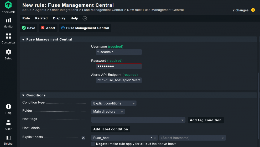
Task: Focus the Username field
Action: [x=119, y=52]
